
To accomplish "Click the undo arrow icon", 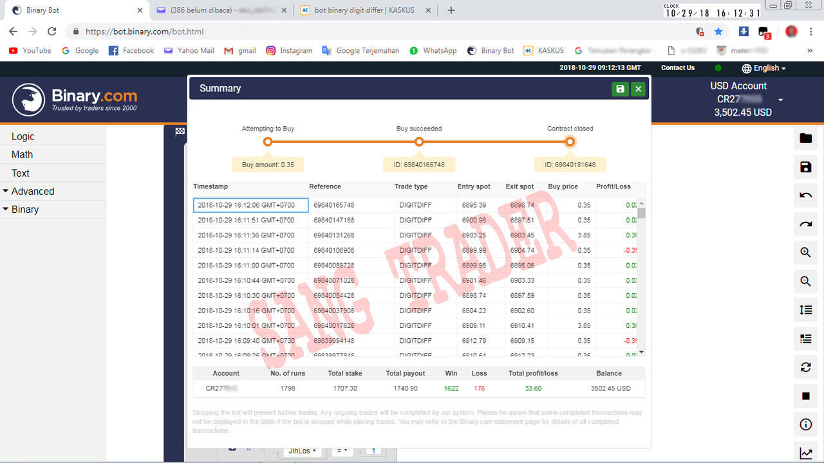I will coord(805,195).
